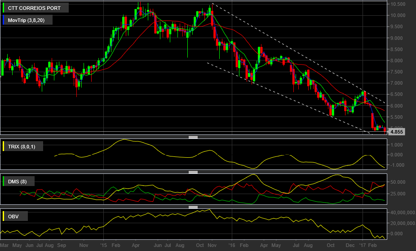416x251 pixels.
Task: Click the -1.000 value on TRIX axis
Action: coord(397,165)
